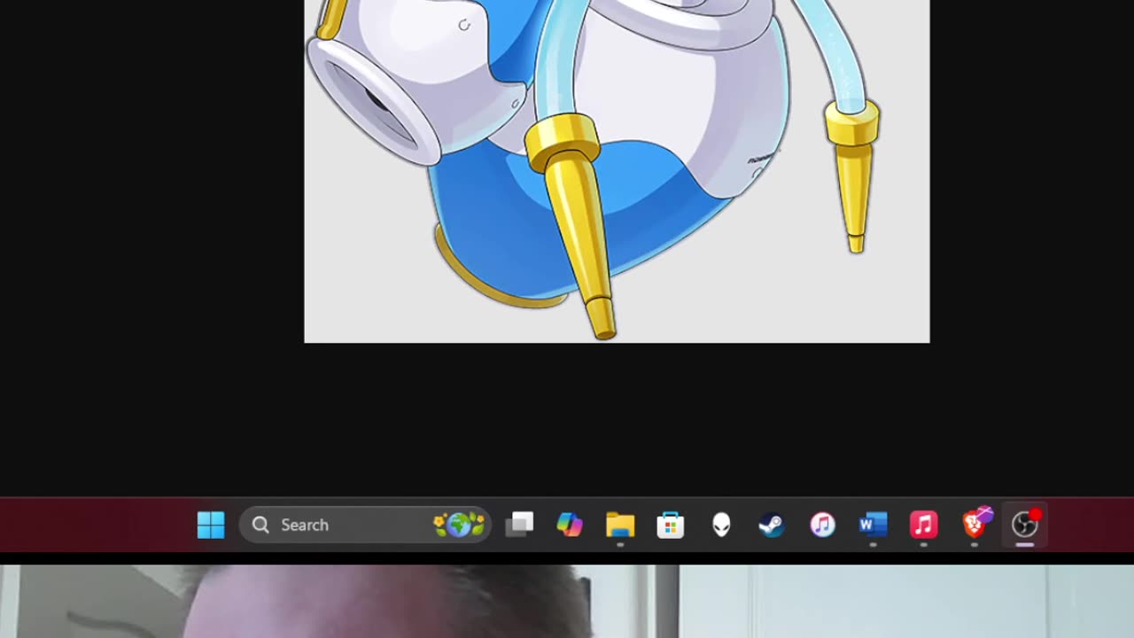Switch to Brave browser in taskbar
The image size is (1134, 638).
pyautogui.click(x=976, y=523)
